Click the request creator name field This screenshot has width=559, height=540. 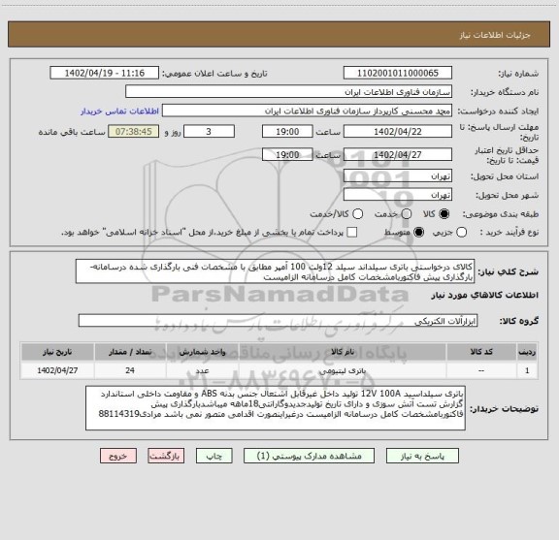tap(307, 111)
